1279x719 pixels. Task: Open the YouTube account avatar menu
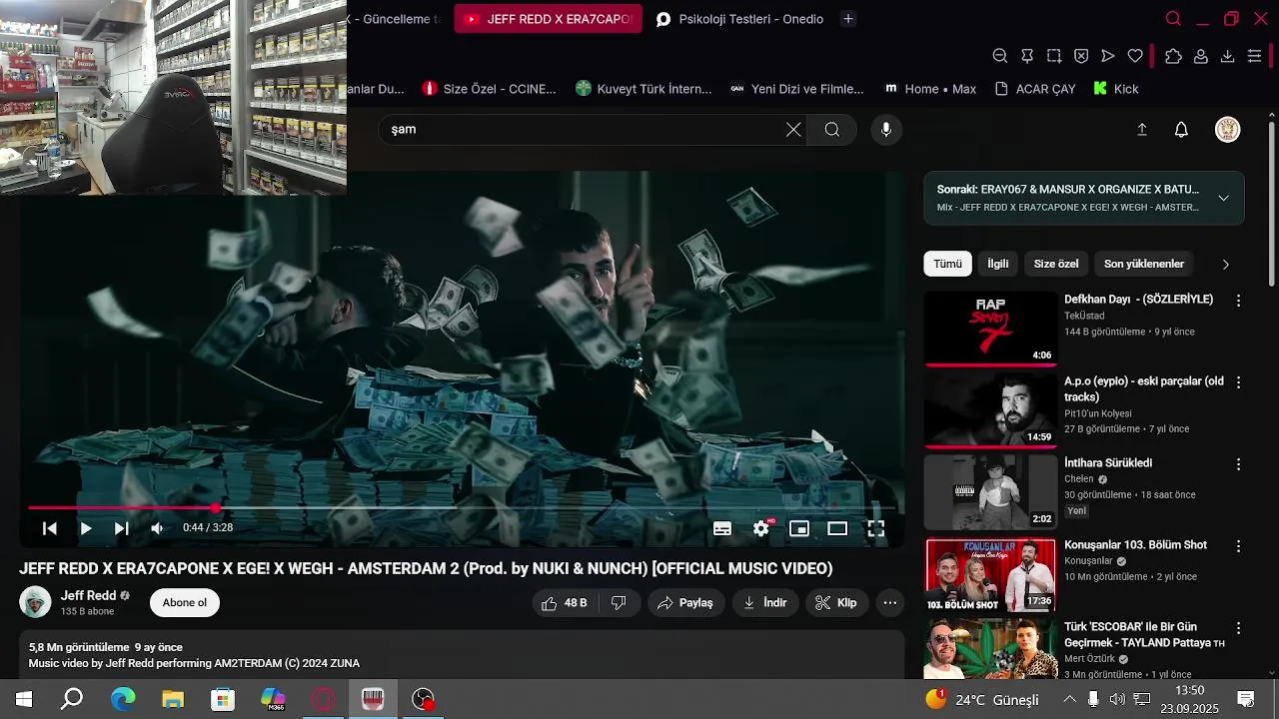[1227, 129]
